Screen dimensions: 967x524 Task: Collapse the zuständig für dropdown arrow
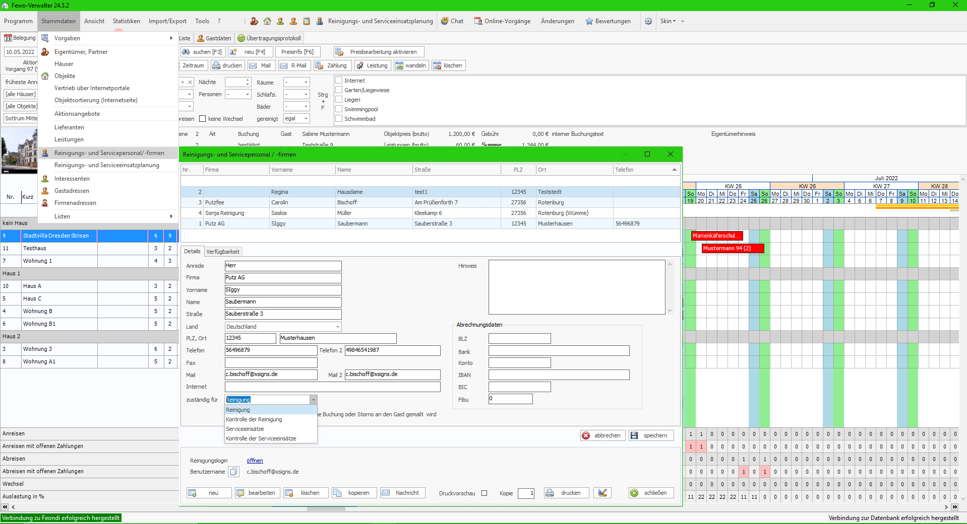pyautogui.click(x=313, y=400)
